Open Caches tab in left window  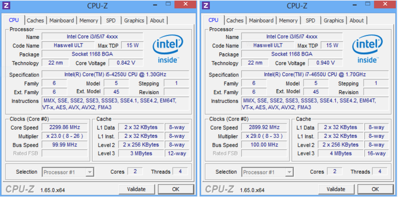pos(35,21)
